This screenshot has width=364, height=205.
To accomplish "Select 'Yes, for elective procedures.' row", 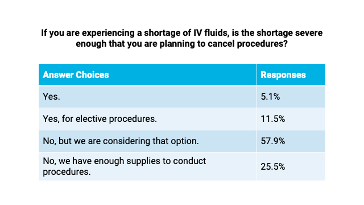I will point(182,119).
